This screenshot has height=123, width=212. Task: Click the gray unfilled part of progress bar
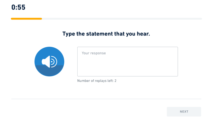(122, 19)
